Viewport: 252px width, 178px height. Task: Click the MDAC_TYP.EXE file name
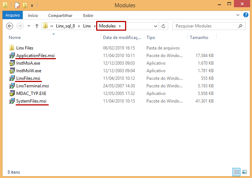pyautogui.click(x=31, y=94)
